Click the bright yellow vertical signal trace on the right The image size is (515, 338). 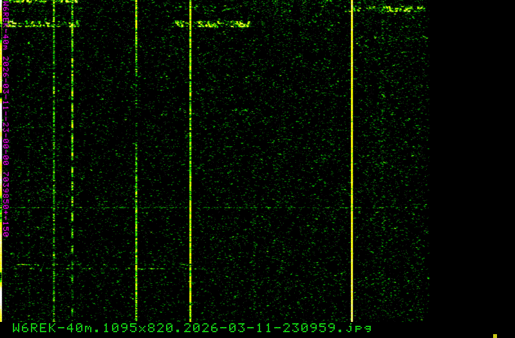point(351,161)
